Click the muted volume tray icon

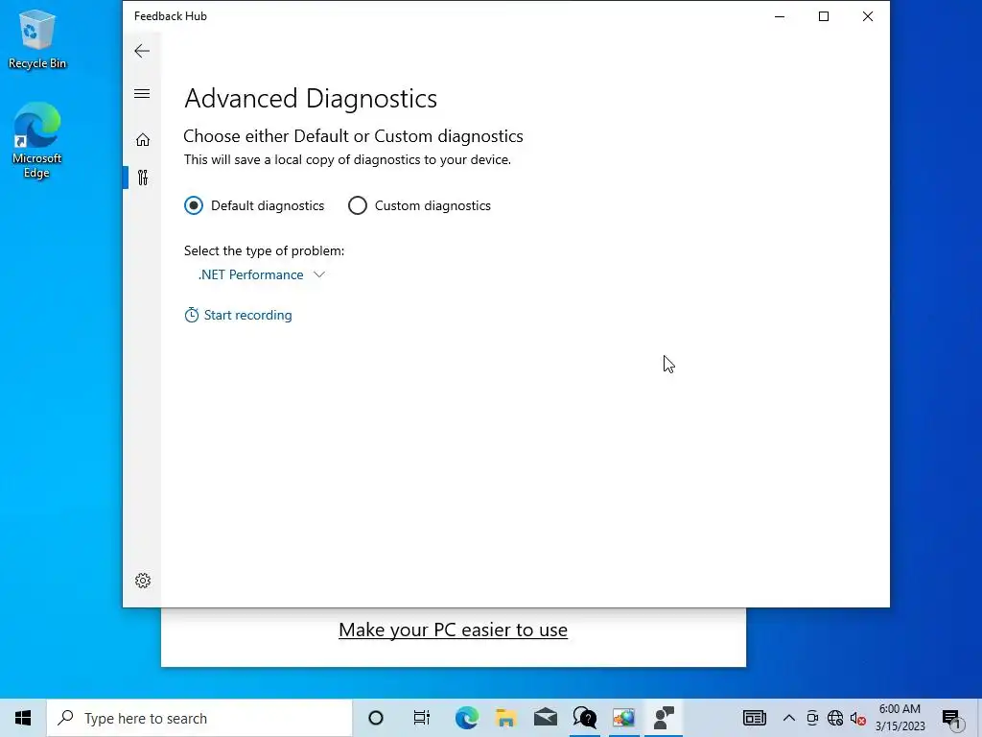click(x=858, y=719)
